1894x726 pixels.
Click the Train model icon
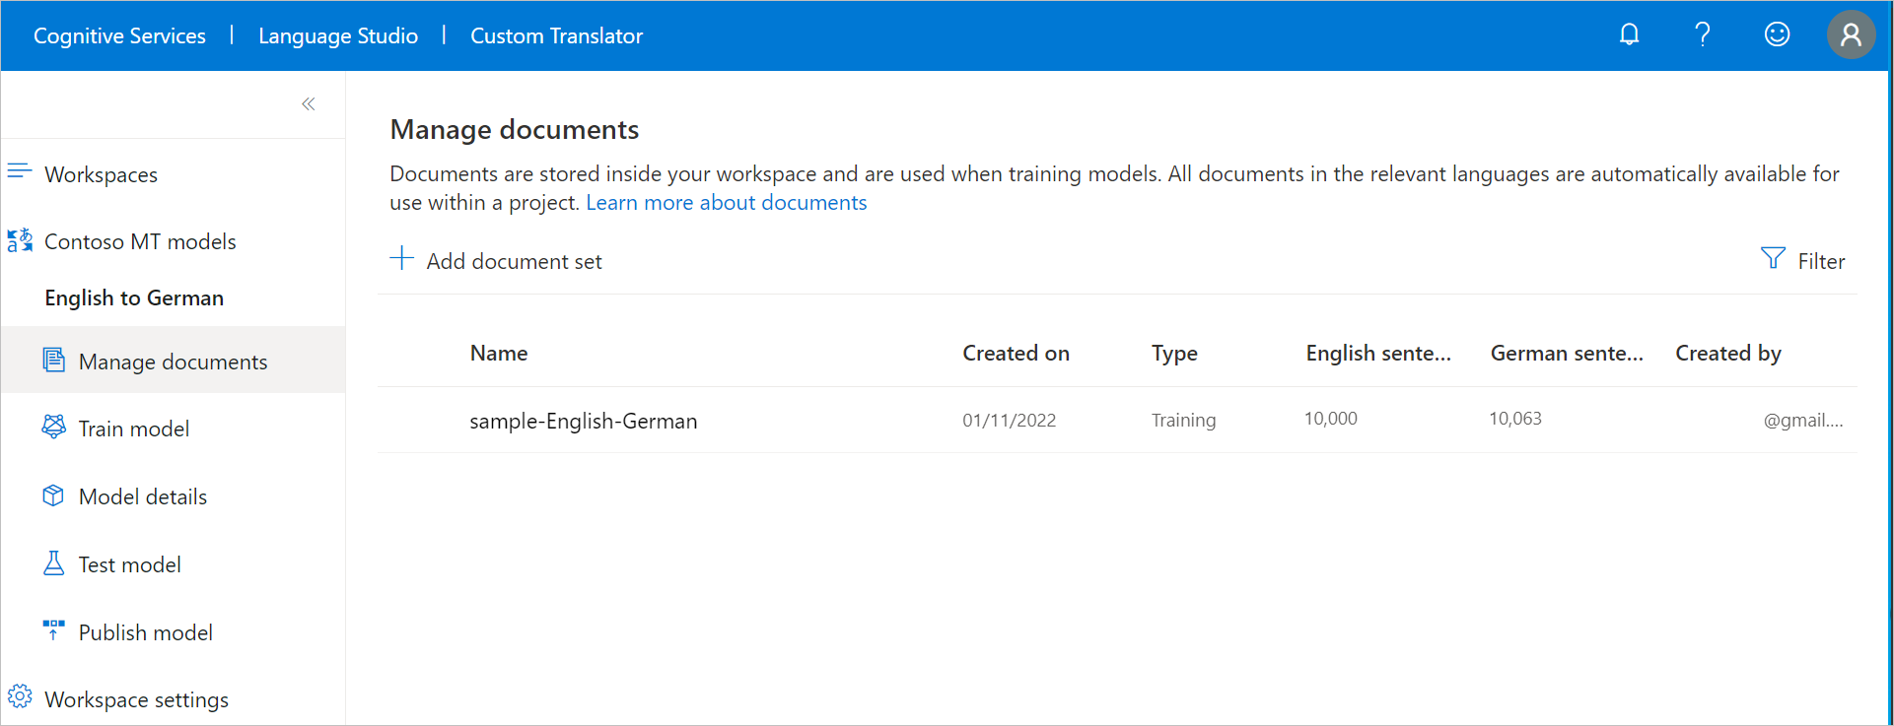[53, 427]
